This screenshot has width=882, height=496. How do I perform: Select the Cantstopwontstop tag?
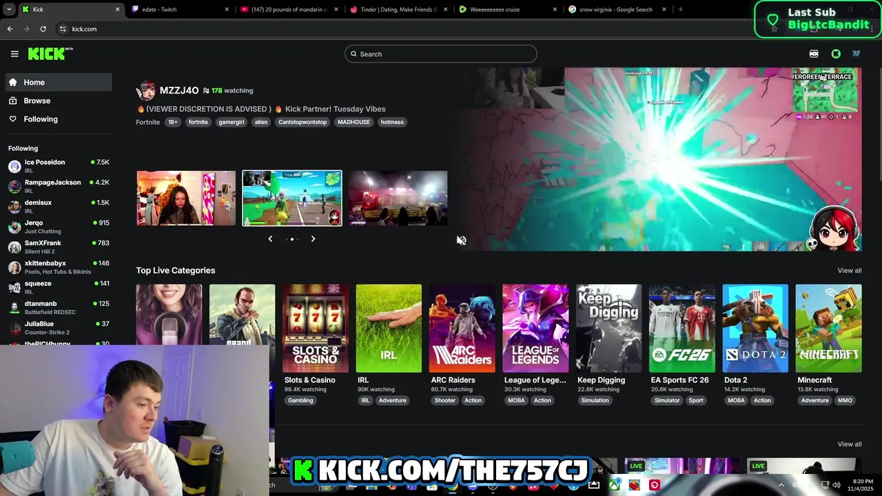(x=302, y=122)
